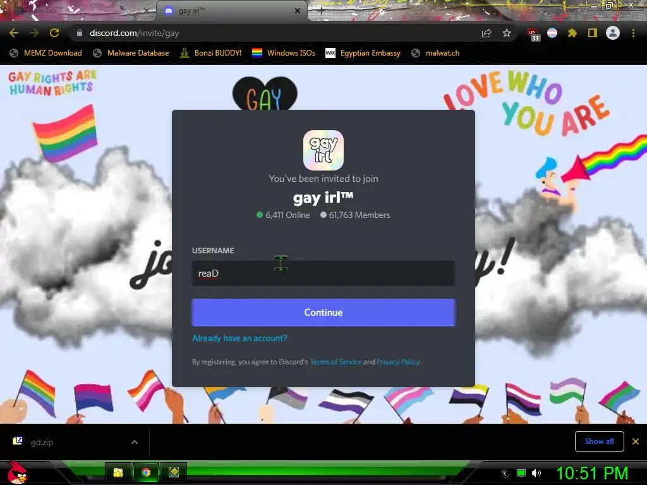Go back using the browser back arrow
Screen dimensions: 647x485
coord(14,33)
